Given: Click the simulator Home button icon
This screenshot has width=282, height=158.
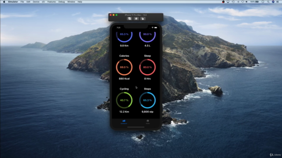Looking at the screenshot, I should (x=136, y=18).
